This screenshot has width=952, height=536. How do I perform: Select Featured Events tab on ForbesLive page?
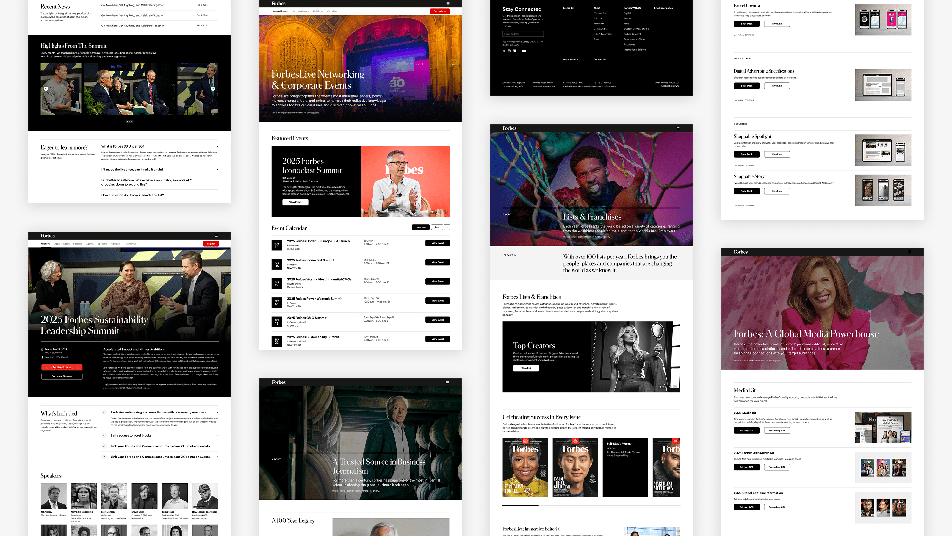(280, 11)
